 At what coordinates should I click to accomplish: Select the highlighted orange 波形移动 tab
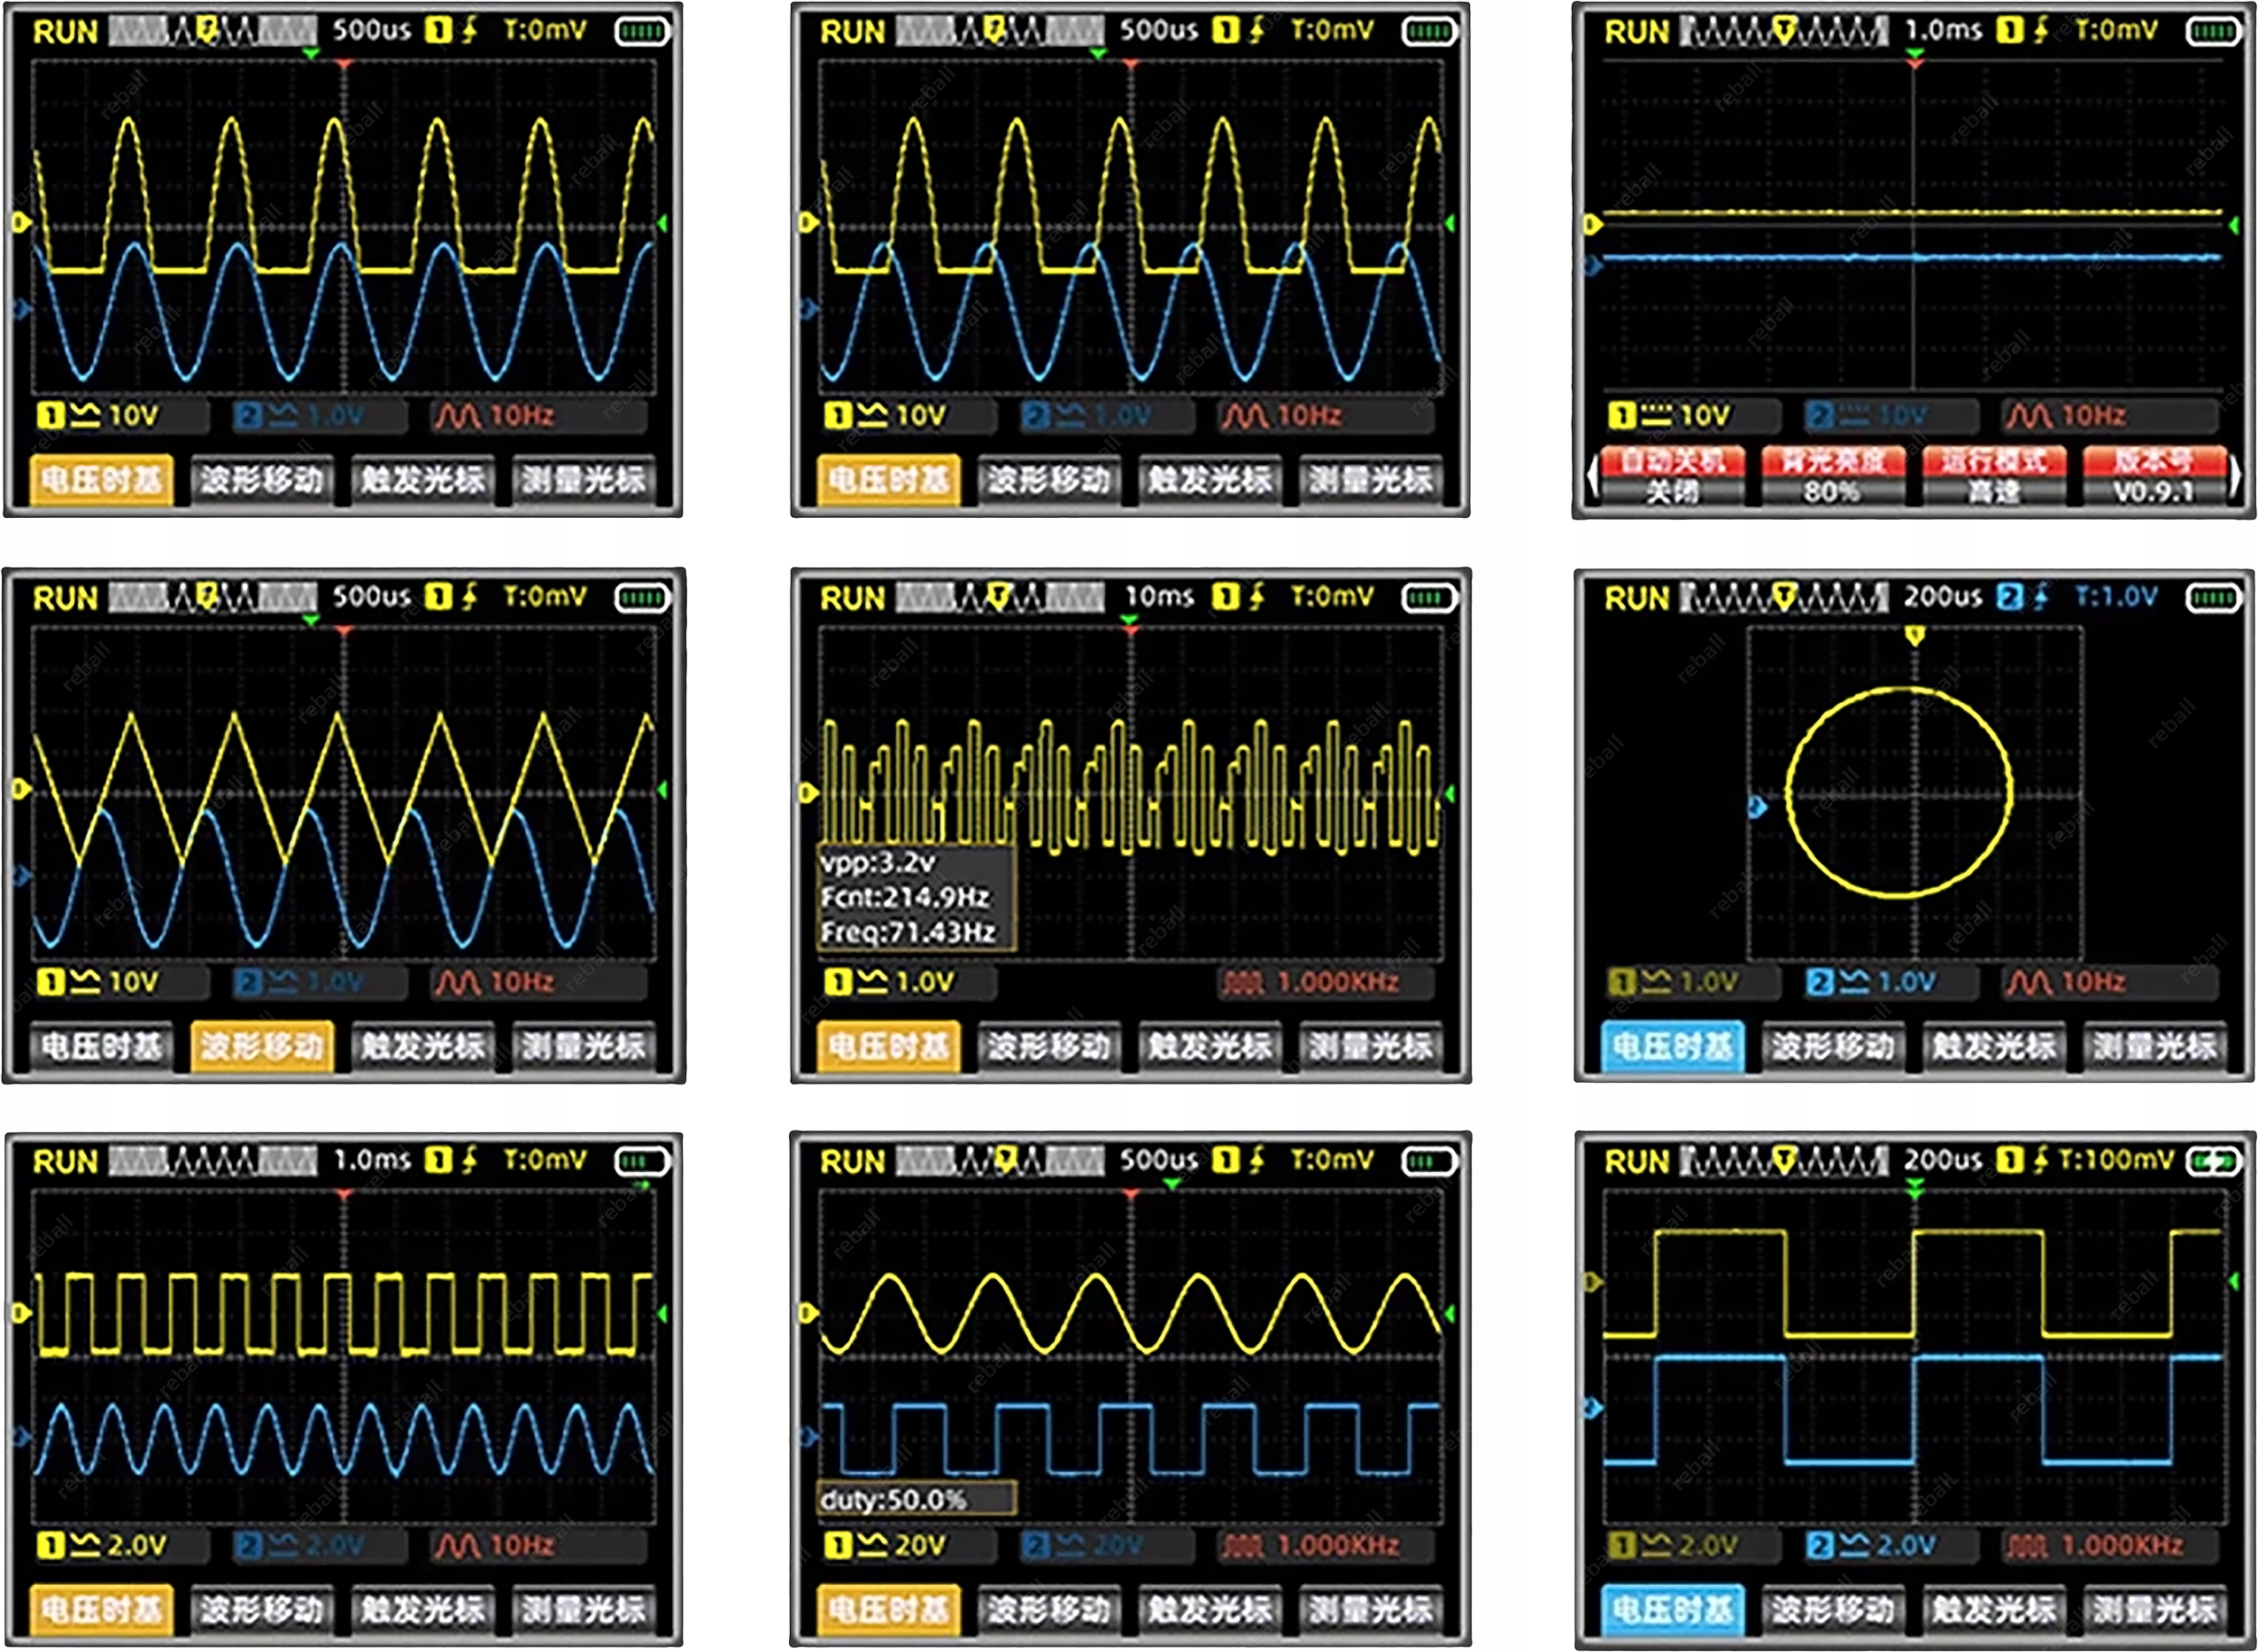click(x=261, y=1046)
